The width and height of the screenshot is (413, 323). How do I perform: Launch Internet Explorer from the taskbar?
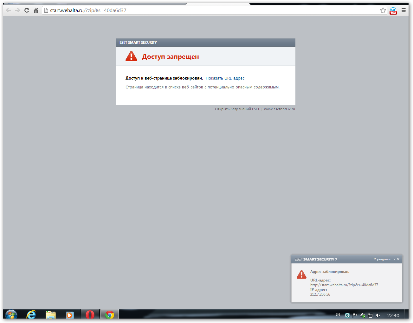point(31,315)
